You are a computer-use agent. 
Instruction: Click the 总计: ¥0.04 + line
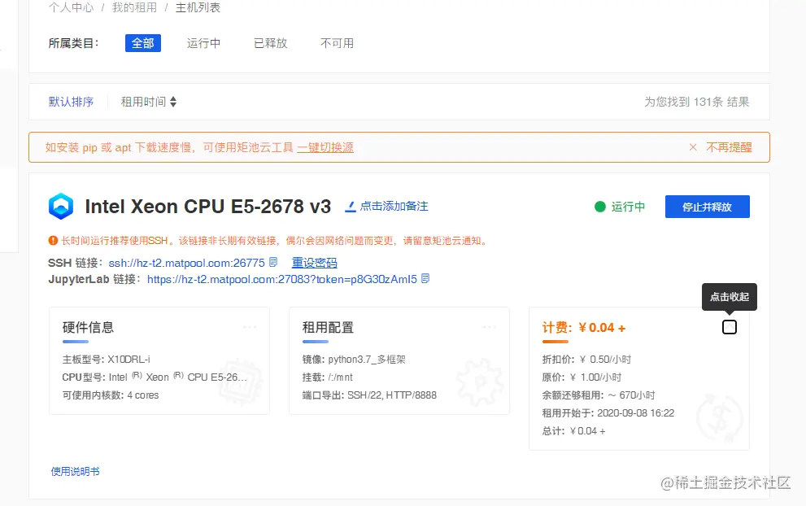coord(573,431)
